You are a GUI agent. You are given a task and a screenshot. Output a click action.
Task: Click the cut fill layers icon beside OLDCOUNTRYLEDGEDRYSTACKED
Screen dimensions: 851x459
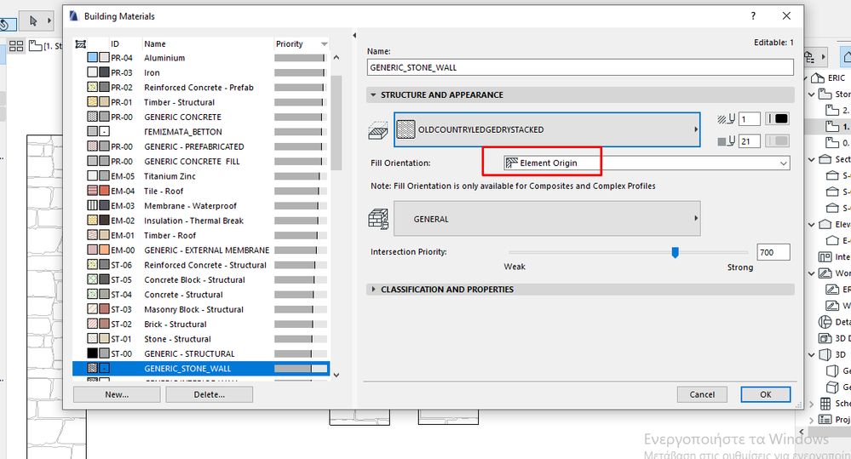coord(377,130)
